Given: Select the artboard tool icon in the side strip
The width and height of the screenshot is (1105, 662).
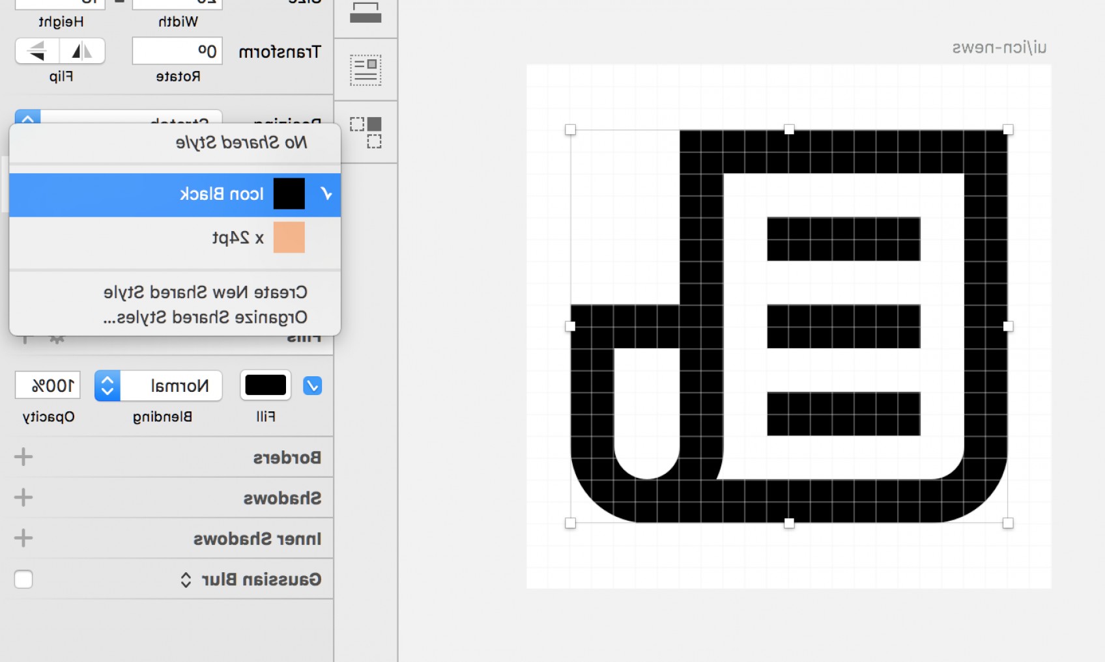Looking at the screenshot, I should [x=366, y=13].
